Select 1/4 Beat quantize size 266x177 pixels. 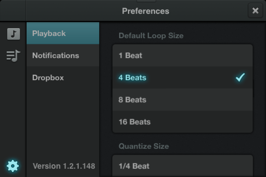(183, 166)
